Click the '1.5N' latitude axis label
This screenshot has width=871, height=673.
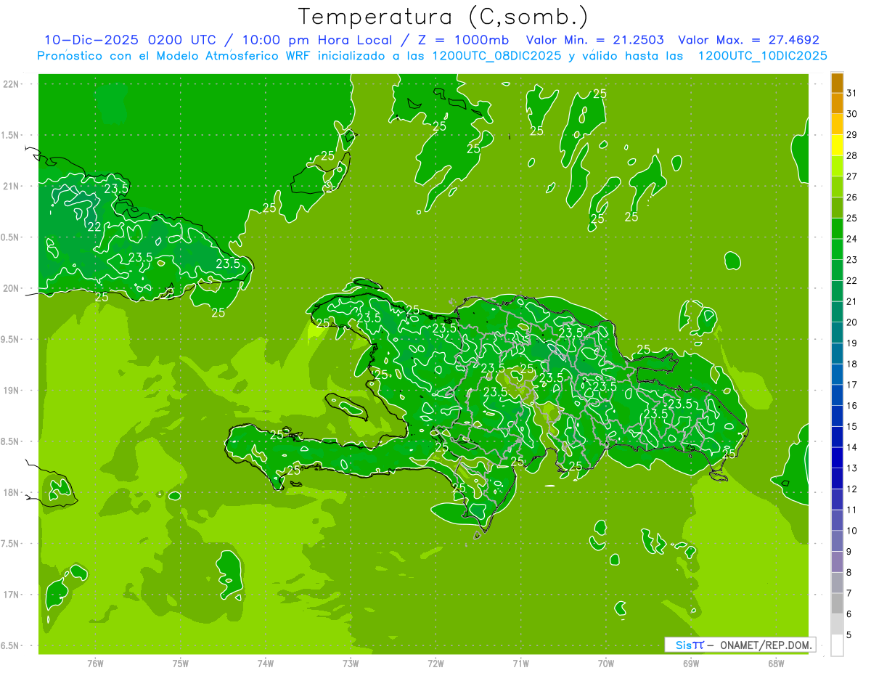click(11, 135)
